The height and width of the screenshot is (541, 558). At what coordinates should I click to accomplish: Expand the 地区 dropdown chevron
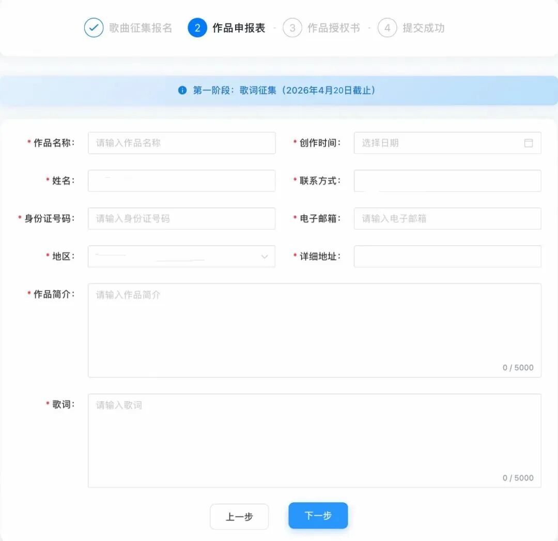coord(265,257)
